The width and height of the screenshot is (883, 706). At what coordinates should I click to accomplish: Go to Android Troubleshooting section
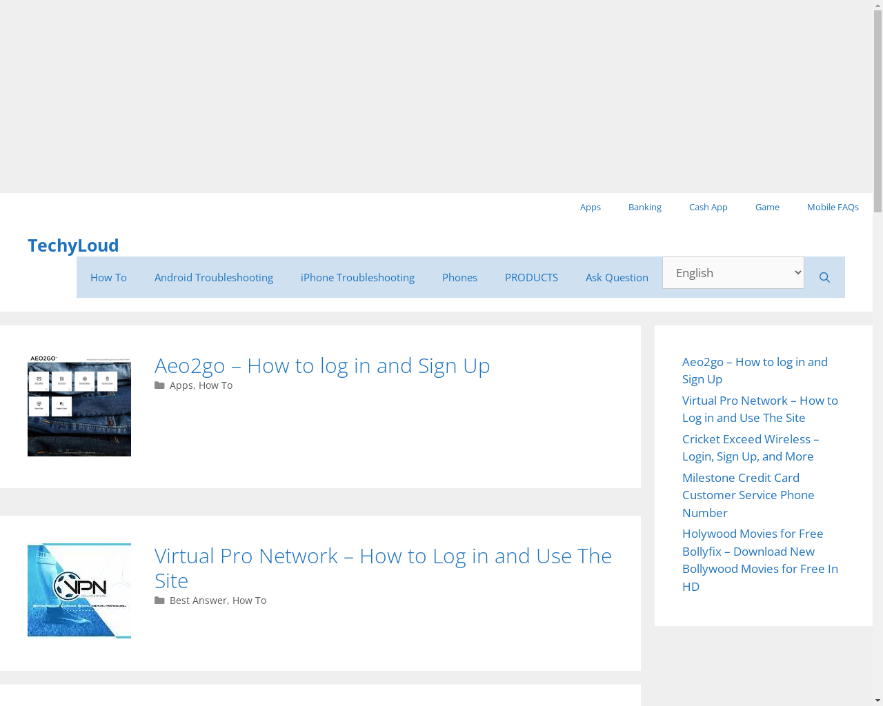(214, 277)
